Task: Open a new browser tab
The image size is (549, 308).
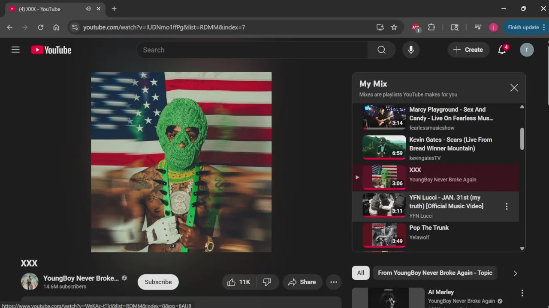Action: pyautogui.click(x=114, y=9)
